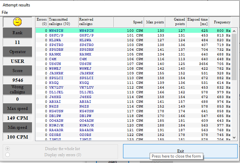Click the Errors column header
The height and width of the screenshot is (163, 240).
coord(41,22)
